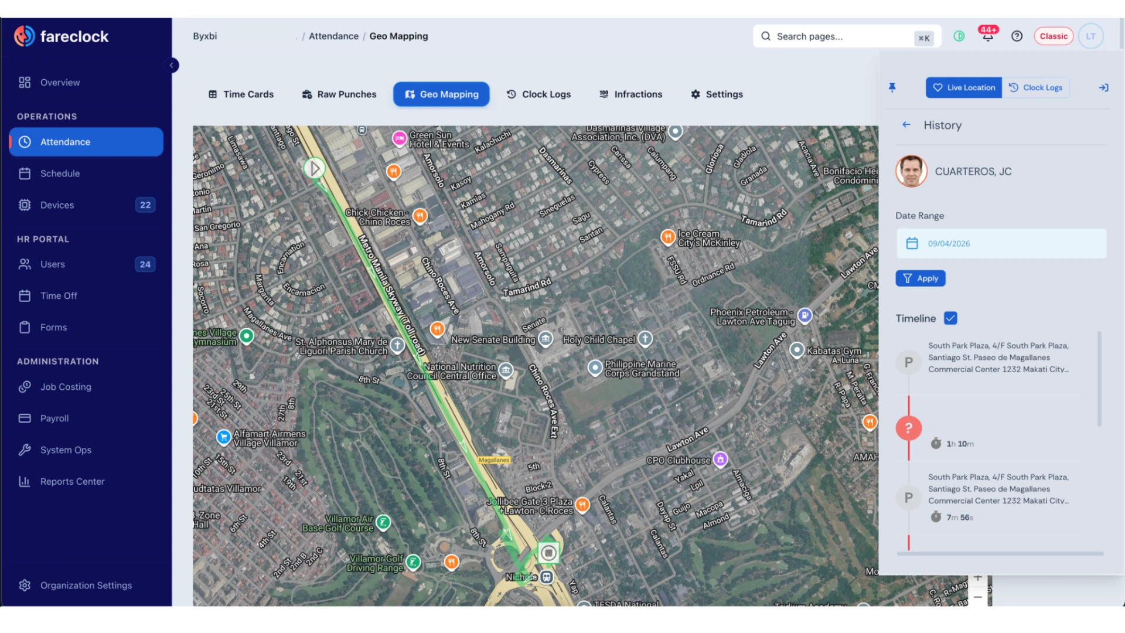Click Holy Child Chapel pin
1125x633 pixels.
645,338
